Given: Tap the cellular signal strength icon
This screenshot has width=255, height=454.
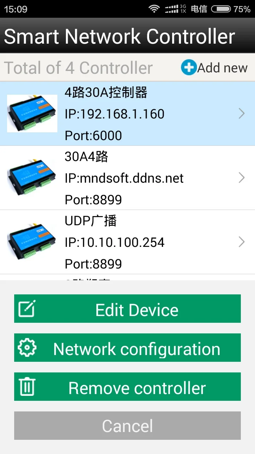Looking at the screenshot, I should tap(171, 9).
